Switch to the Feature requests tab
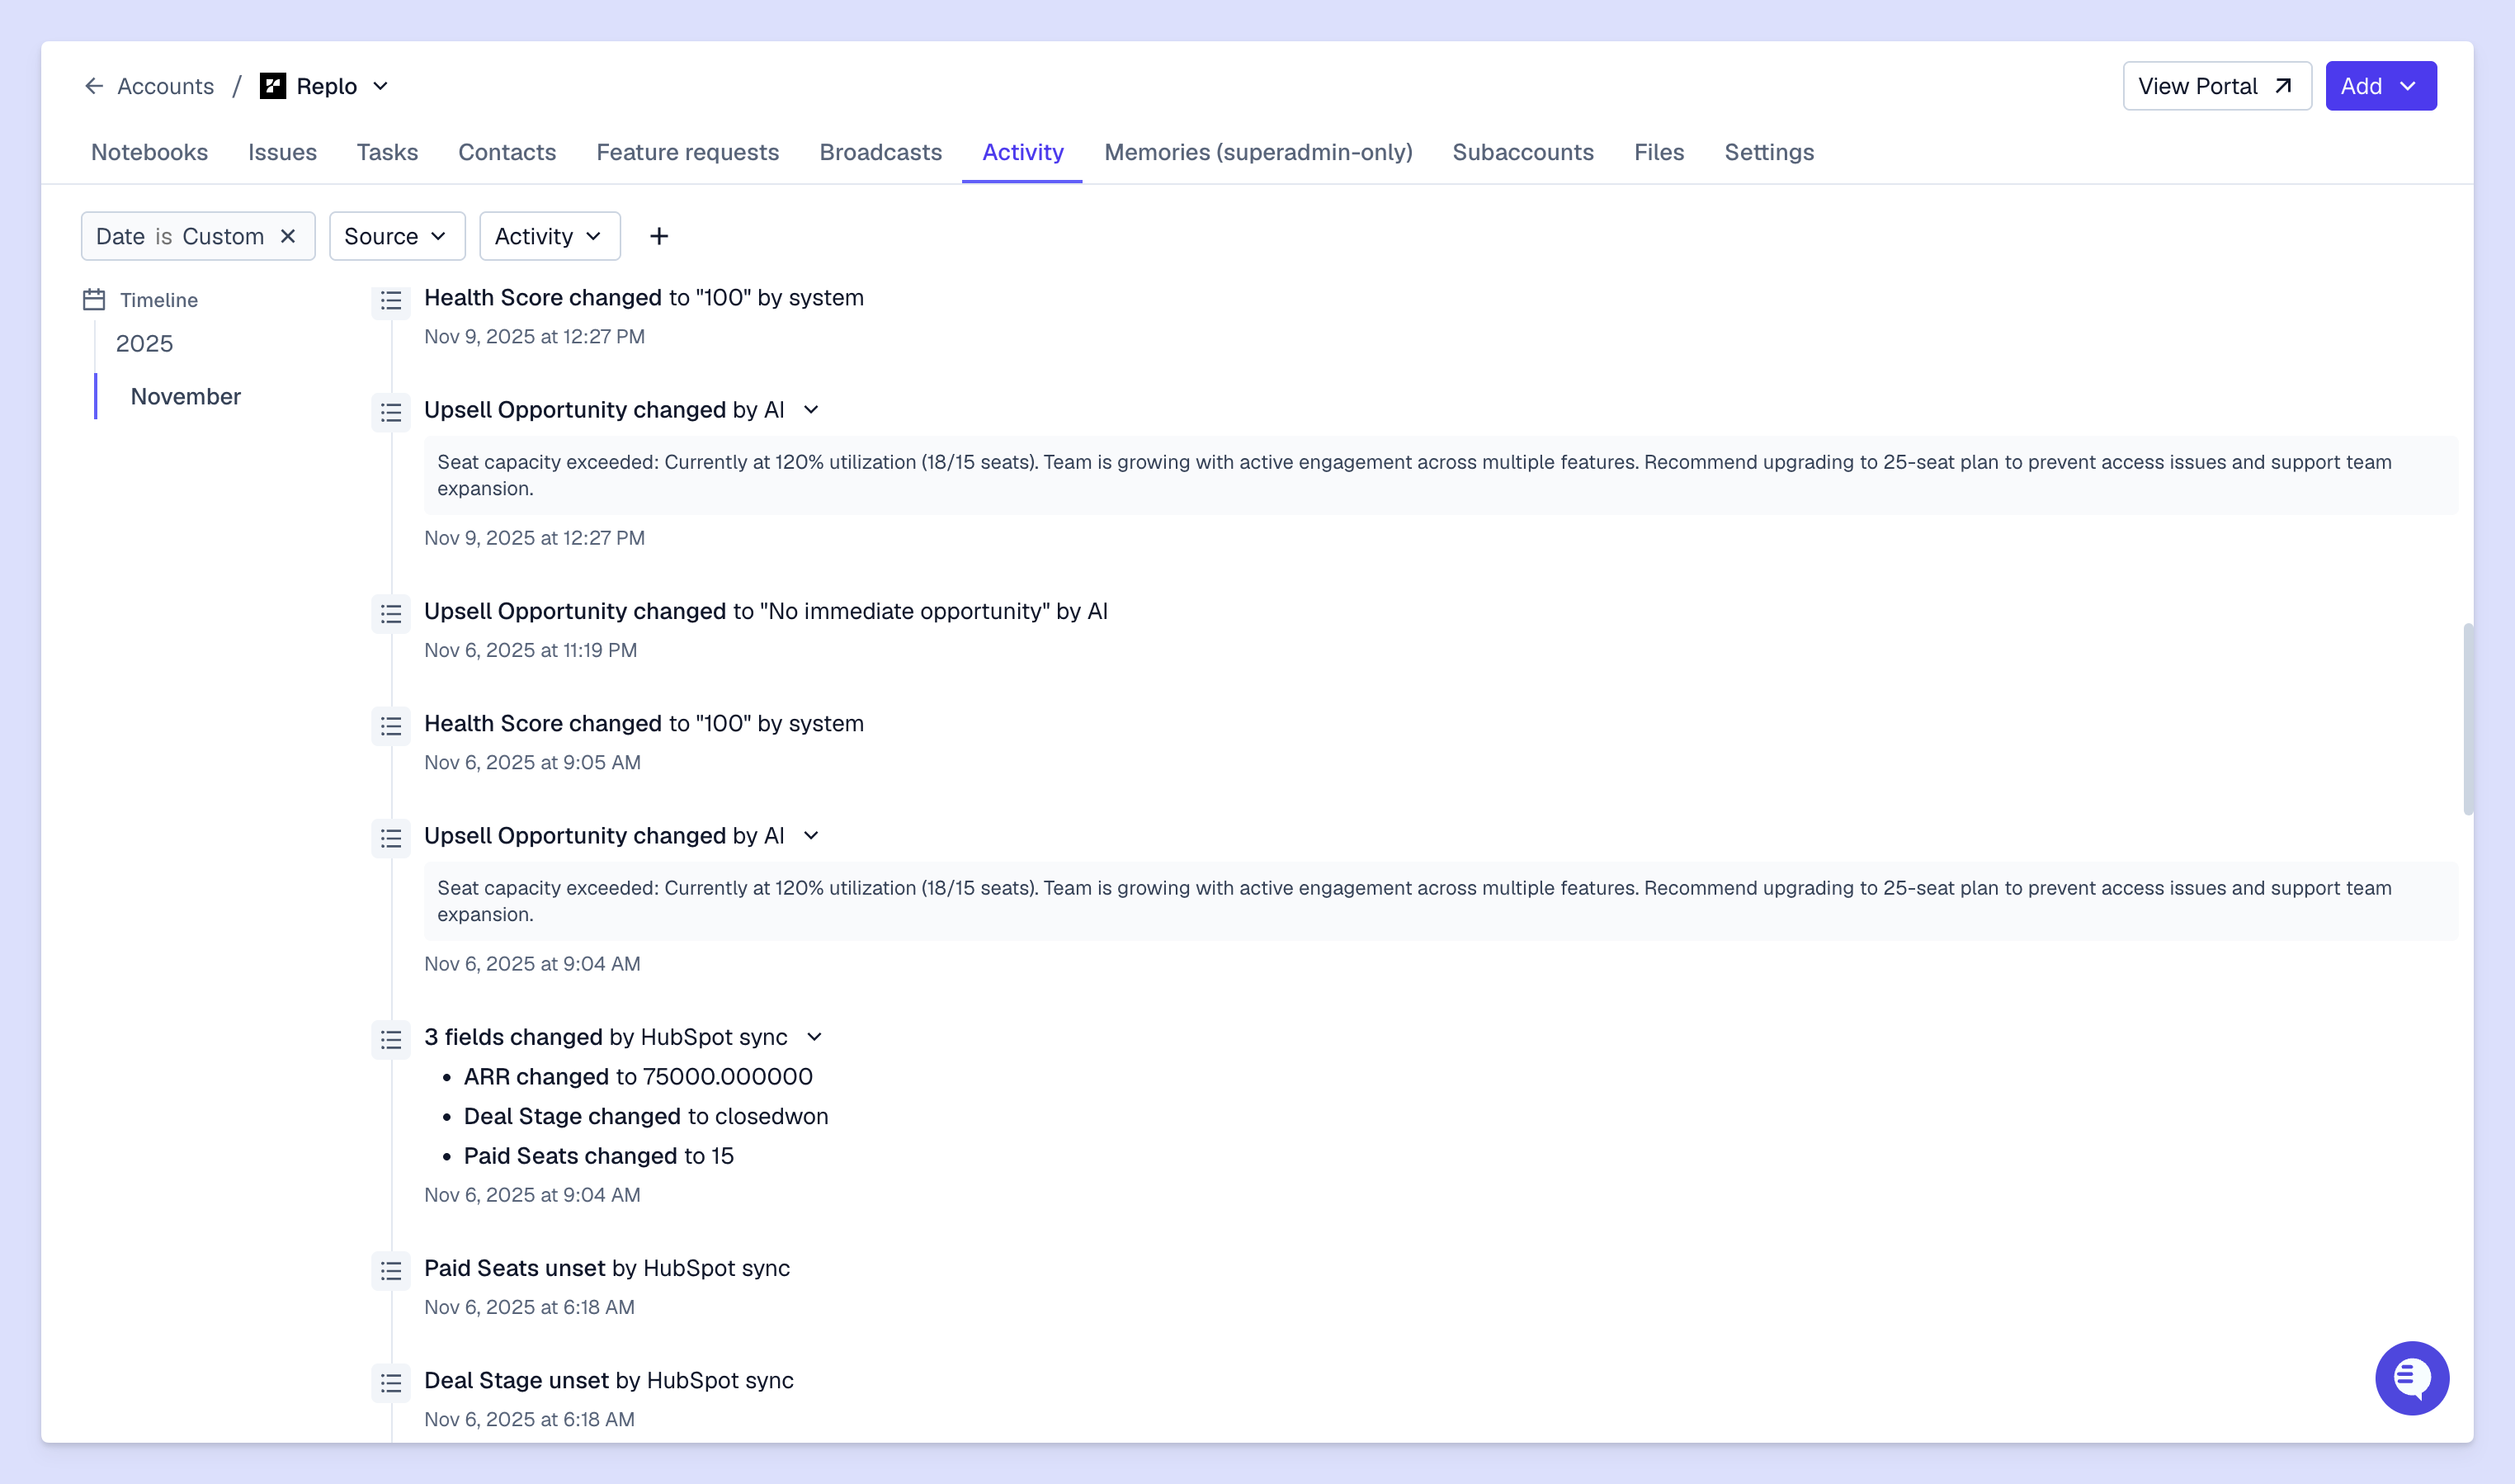The image size is (2515, 1484). click(687, 152)
